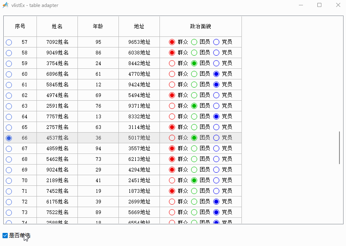
Task: Select row 73 radio button
Action: point(9,212)
